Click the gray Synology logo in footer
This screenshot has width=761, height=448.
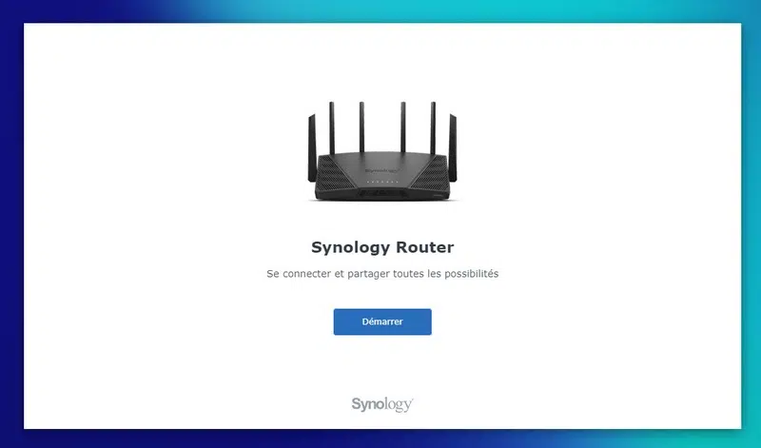[382, 404]
